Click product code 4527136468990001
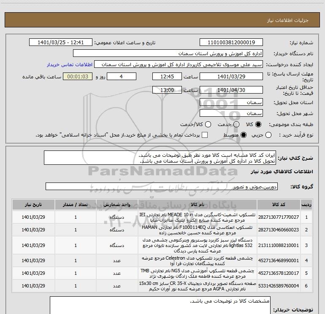The width and height of the screenshot is (325, 314). coord(279,260)
